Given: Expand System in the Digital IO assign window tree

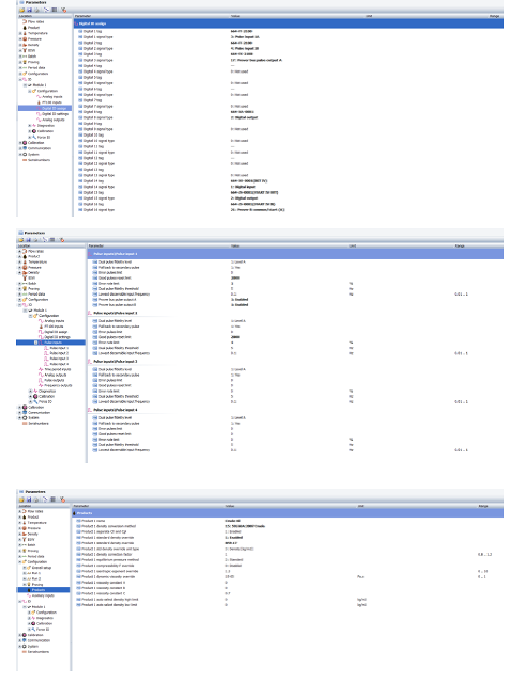Looking at the screenshot, I should (20, 154).
